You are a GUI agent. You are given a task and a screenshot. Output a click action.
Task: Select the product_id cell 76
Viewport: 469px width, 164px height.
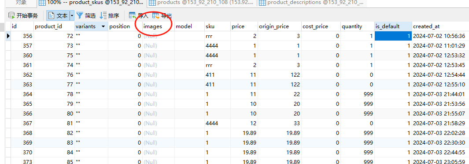pos(54,75)
